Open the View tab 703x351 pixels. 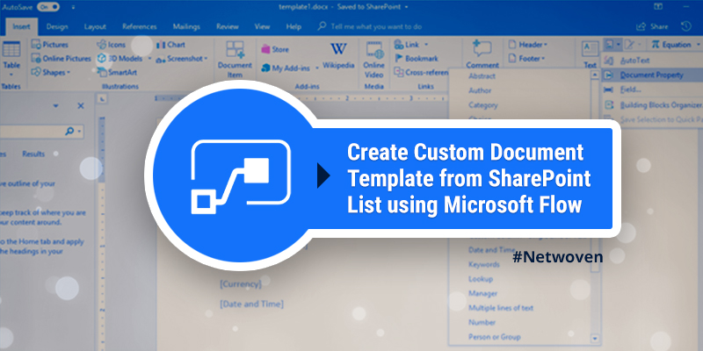point(262,27)
